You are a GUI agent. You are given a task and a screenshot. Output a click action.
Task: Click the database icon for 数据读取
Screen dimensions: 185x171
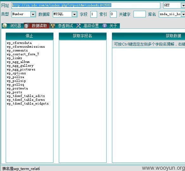click(26, 26)
